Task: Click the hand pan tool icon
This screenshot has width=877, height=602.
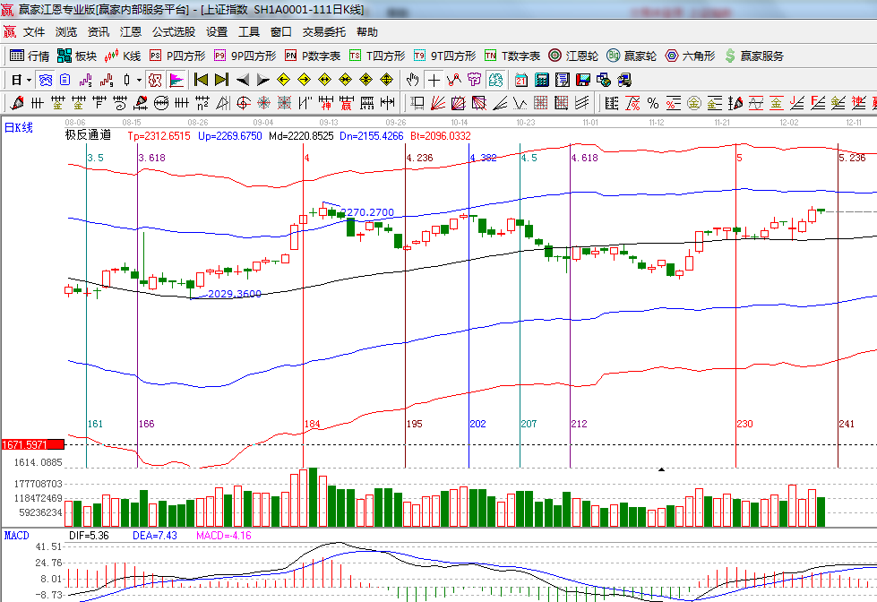Action: 412,80
